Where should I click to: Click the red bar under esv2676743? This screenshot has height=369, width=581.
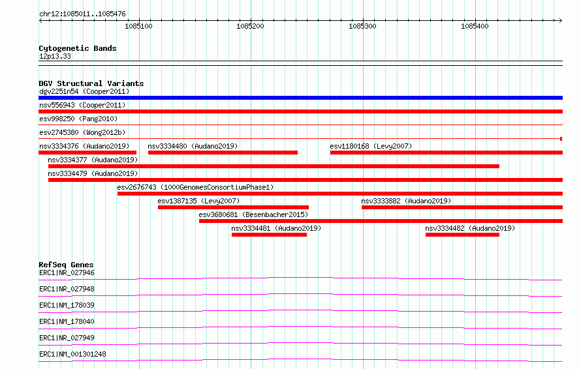pos(340,194)
